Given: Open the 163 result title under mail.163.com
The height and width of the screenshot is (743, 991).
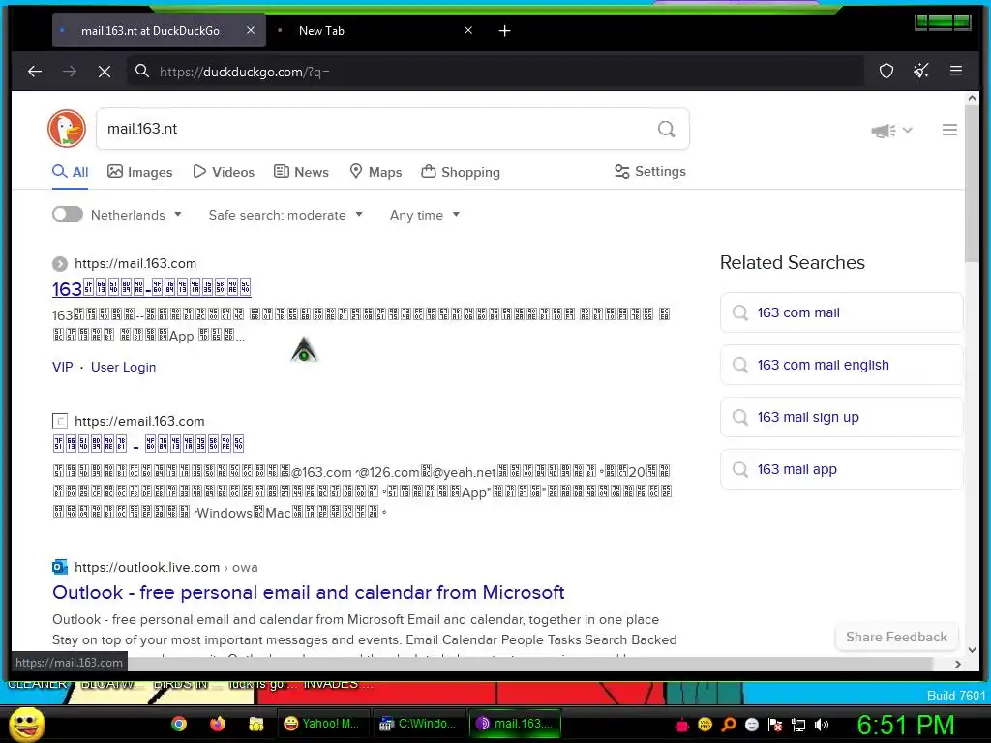Looking at the screenshot, I should 152,288.
